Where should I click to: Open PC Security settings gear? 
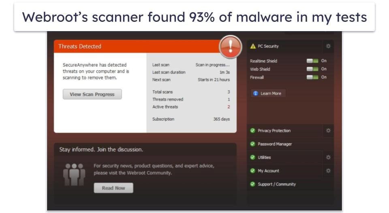pyautogui.click(x=328, y=46)
